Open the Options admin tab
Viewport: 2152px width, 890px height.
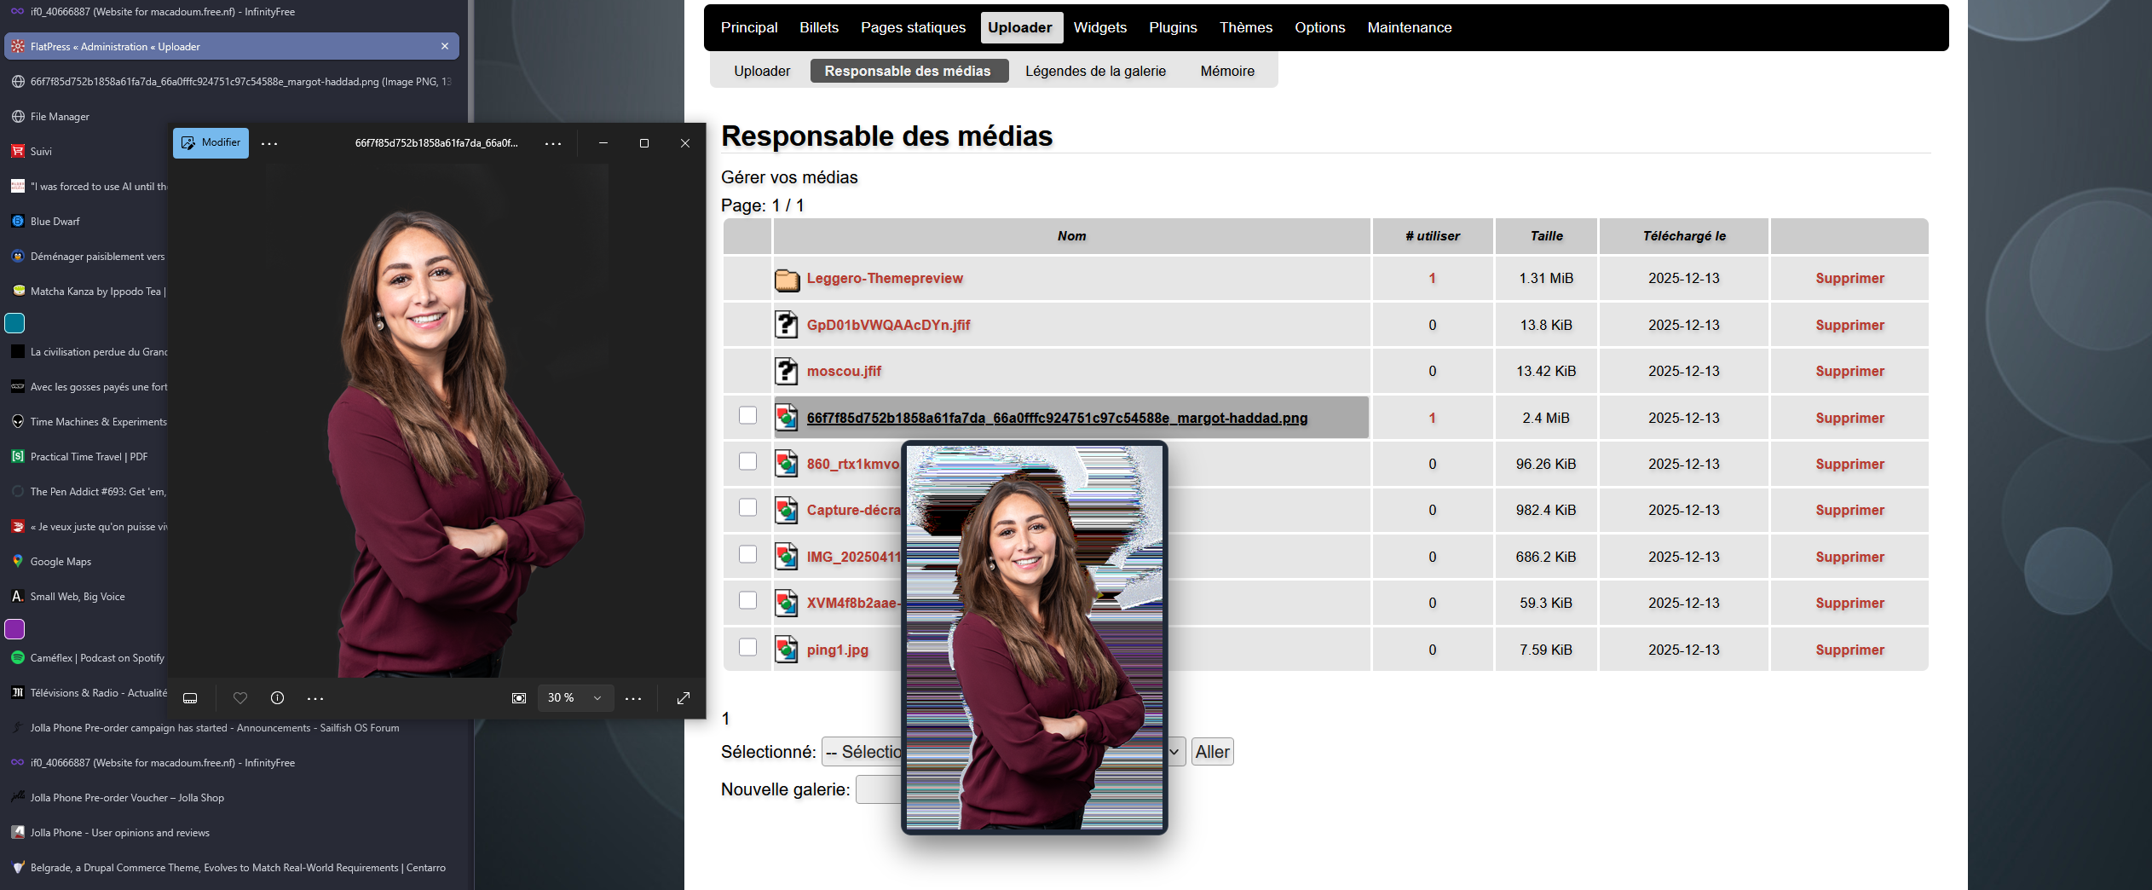click(1320, 27)
